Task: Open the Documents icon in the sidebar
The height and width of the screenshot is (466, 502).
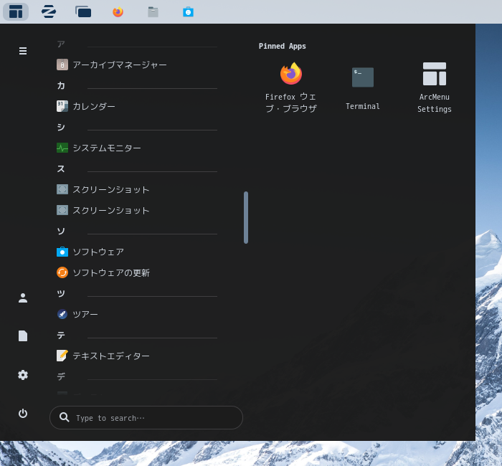Action: coord(23,336)
